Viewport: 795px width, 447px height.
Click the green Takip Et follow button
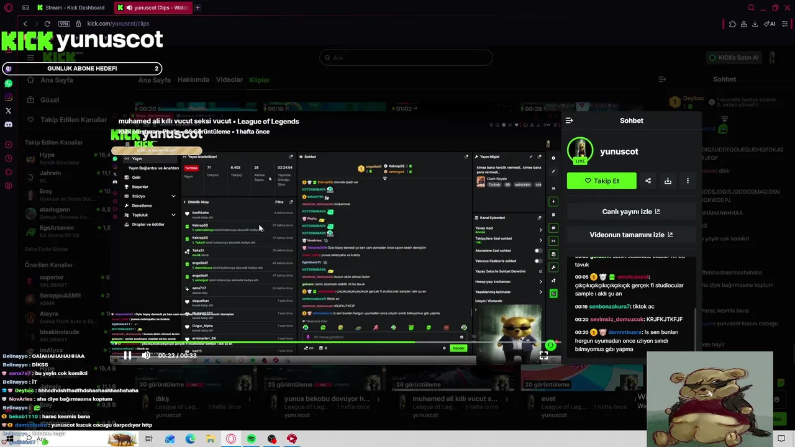tap(601, 181)
